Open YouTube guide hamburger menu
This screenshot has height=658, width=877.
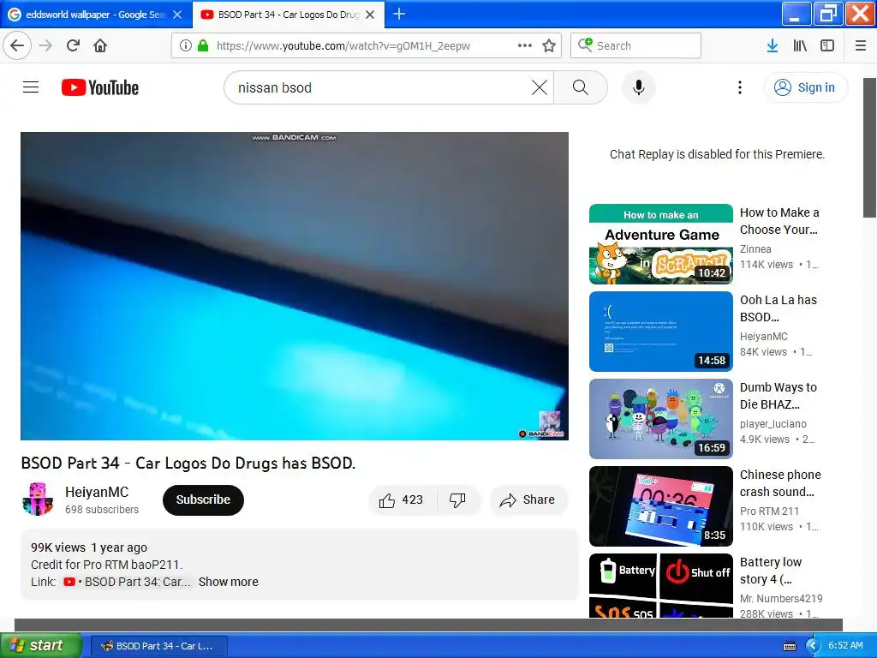31,87
